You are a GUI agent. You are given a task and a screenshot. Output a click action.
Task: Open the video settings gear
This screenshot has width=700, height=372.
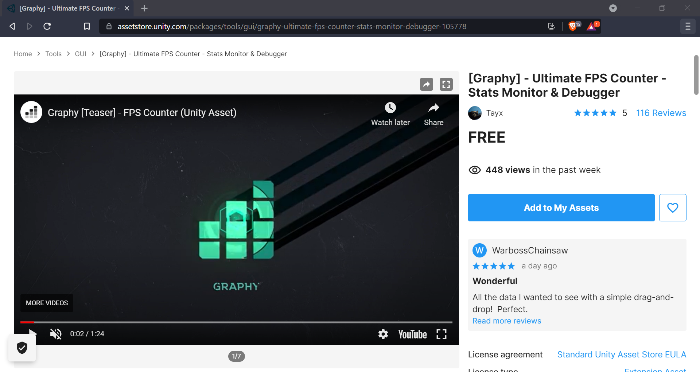383,334
